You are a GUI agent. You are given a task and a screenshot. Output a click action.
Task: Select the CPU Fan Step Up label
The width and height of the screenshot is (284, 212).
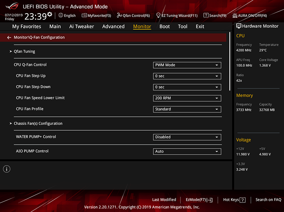31,76
